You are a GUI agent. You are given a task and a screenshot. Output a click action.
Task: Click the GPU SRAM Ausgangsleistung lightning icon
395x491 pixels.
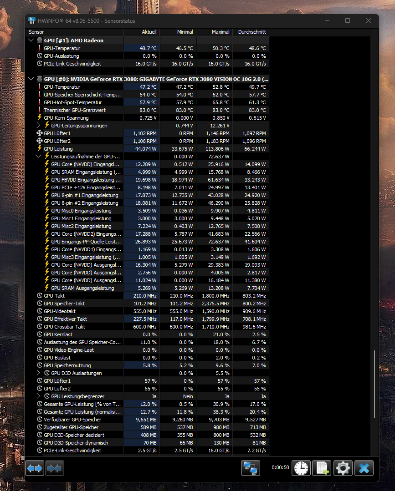pos(47,288)
